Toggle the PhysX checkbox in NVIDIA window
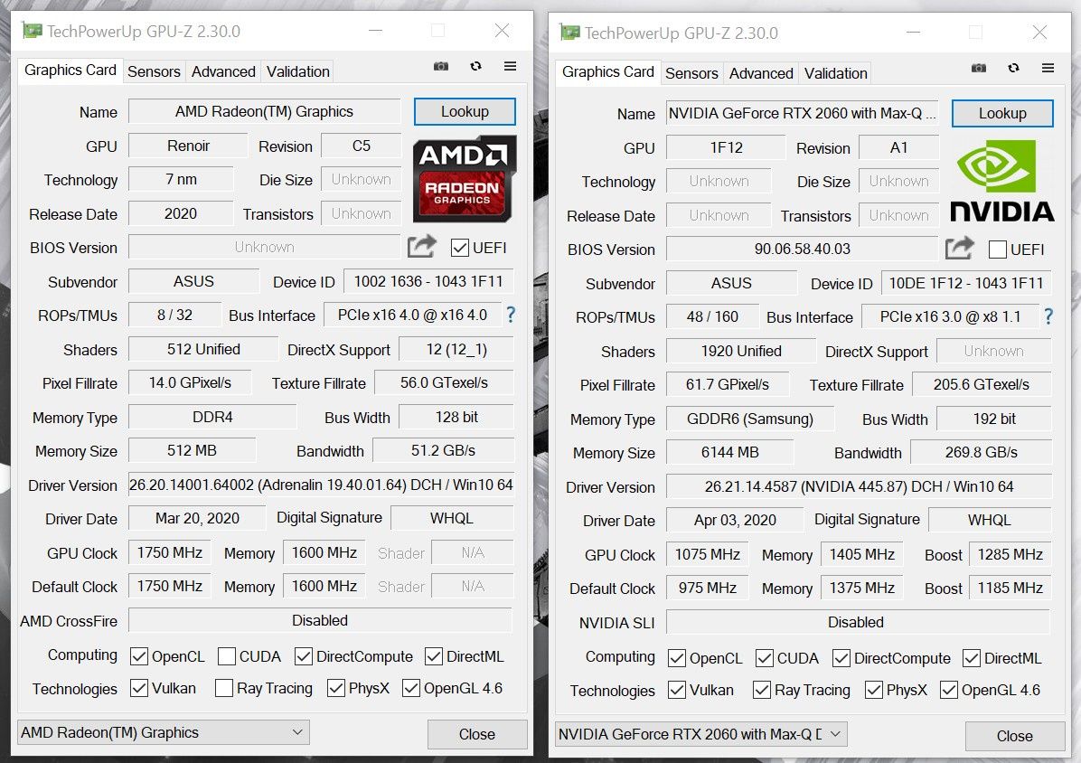Image resolution: width=1081 pixels, height=763 pixels. pos(873,690)
